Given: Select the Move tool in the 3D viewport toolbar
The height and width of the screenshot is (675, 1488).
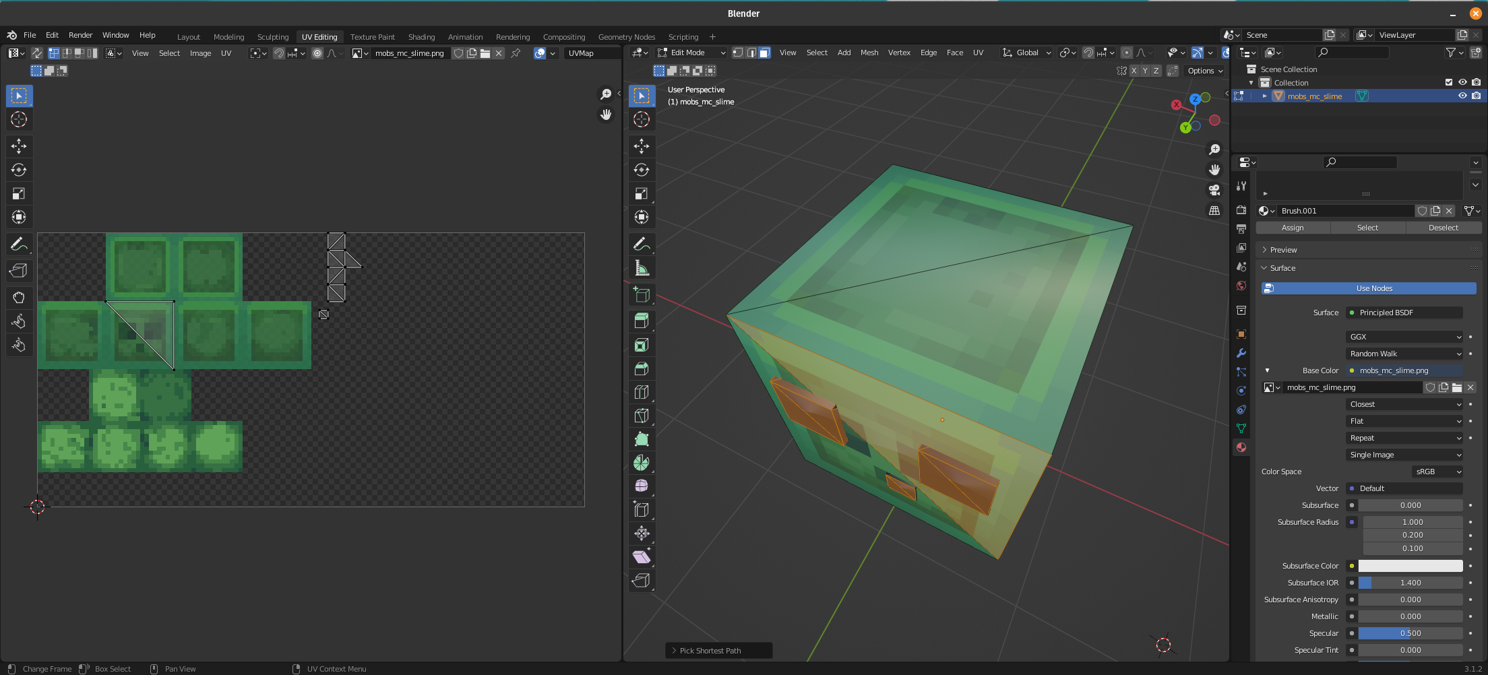Looking at the screenshot, I should pos(642,146).
